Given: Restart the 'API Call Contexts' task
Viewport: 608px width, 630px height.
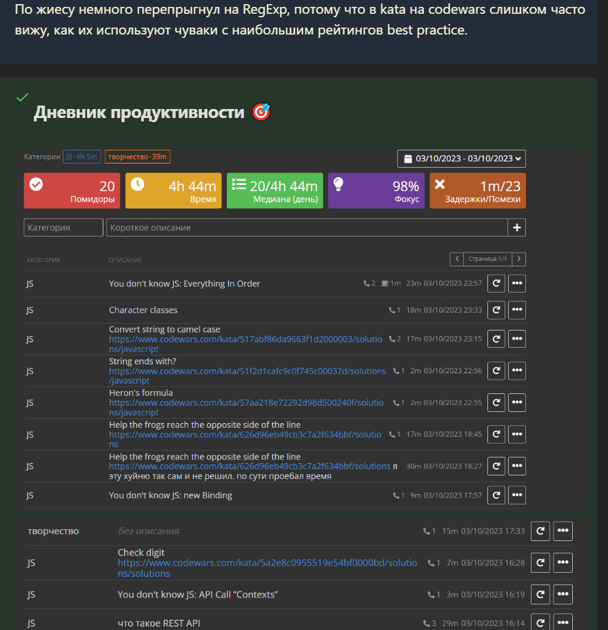Looking at the screenshot, I should [540, 594].
